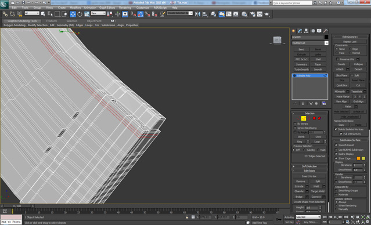
Task: Select the Select and Move tool
Action: click(x=73, y=14)
